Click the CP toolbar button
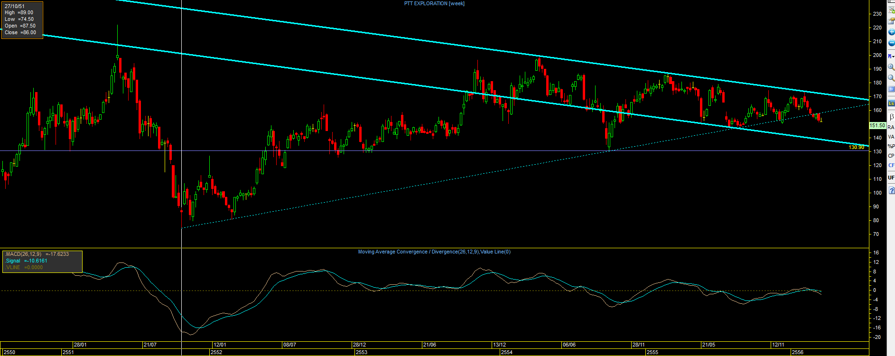The height and width of the screenshot is (356, 895). [x=891, y=156]
